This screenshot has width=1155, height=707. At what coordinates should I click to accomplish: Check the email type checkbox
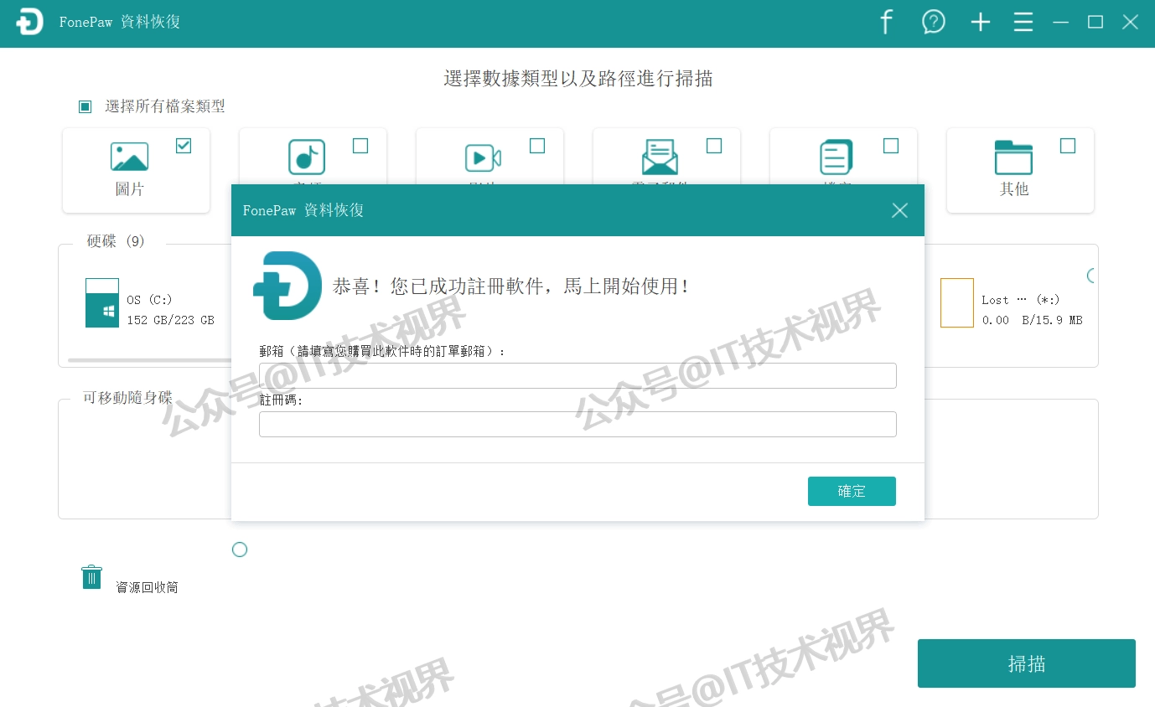pyautogui.click(x=714, y=146)
